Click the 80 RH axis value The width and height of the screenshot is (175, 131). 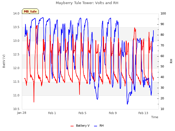162,35
